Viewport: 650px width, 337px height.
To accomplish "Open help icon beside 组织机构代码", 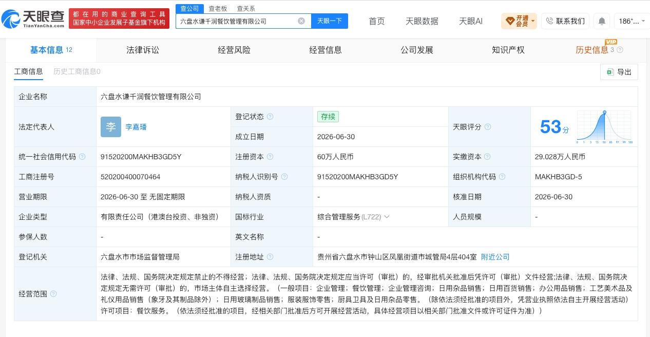I will coord(502,177).
